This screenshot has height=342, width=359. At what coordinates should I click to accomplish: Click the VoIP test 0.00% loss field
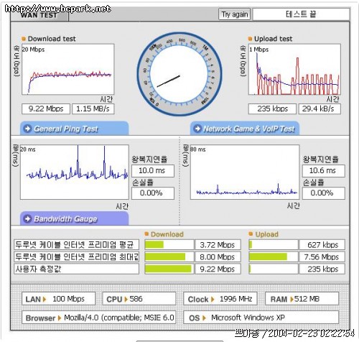pos(324,193)
